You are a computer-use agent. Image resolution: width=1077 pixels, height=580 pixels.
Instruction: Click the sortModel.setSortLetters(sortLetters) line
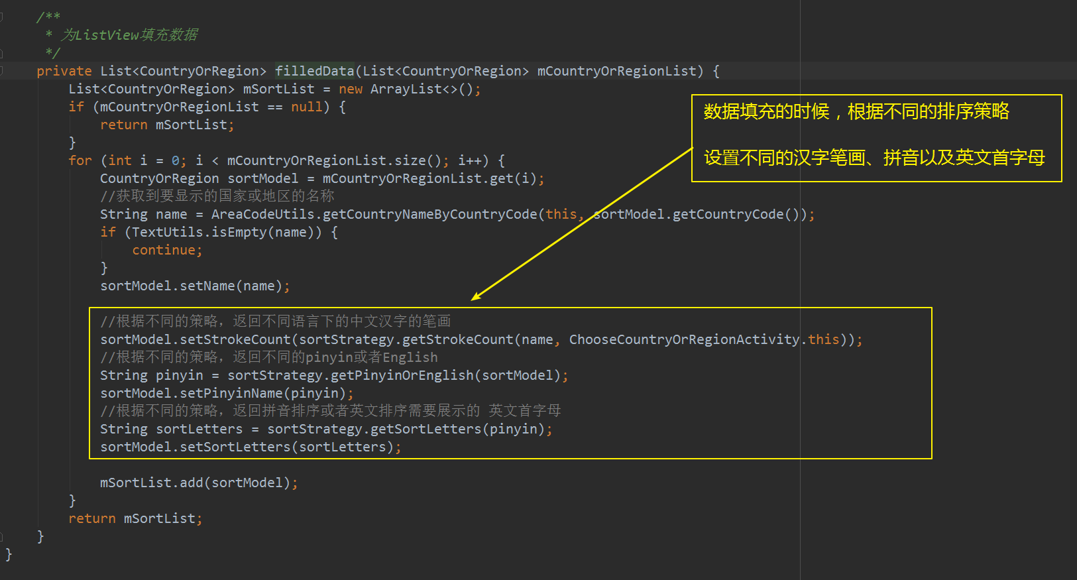[251, 447]
